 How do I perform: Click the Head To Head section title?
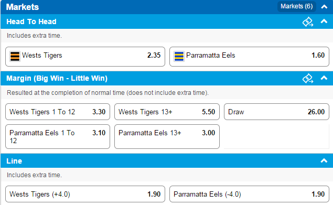click(31, 21)
